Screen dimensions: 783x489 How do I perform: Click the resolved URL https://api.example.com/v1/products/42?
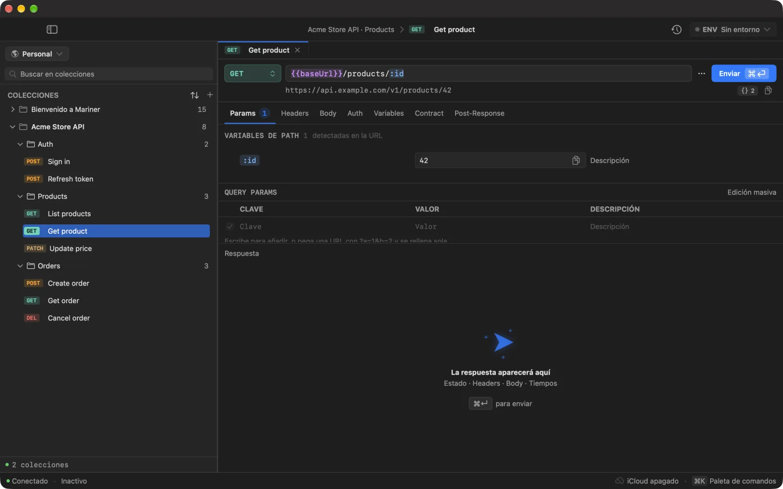click(368, 90)
